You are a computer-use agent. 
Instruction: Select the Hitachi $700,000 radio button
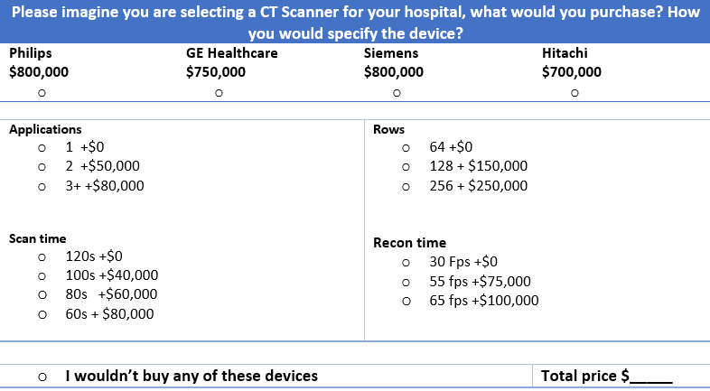tap(575, 94)
